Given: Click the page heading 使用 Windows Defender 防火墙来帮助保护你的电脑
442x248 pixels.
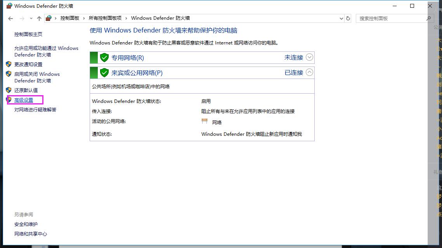Looking at the screenshot, I should [163, 30].
